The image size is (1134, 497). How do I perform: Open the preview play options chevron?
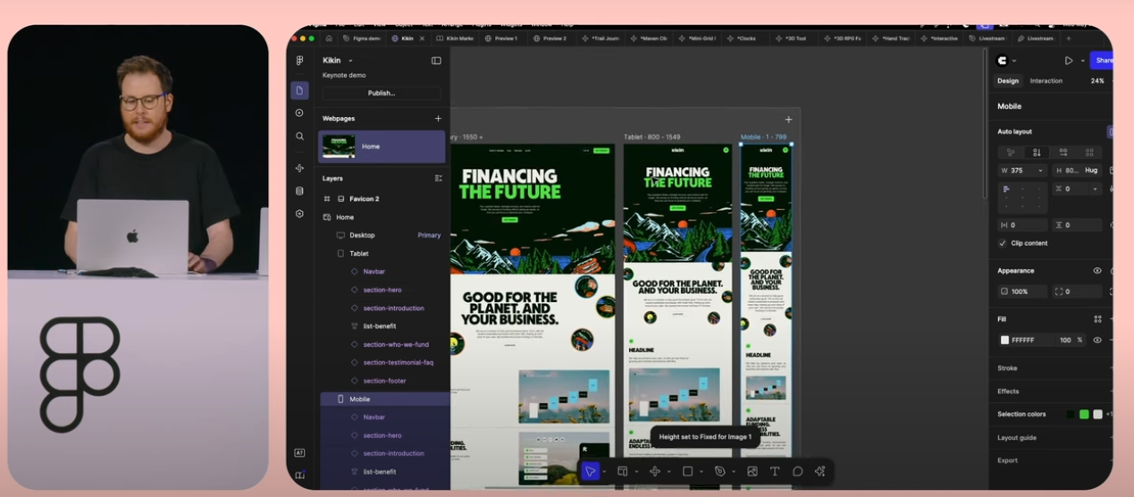pyautogui.click(x=1082, y=61)
